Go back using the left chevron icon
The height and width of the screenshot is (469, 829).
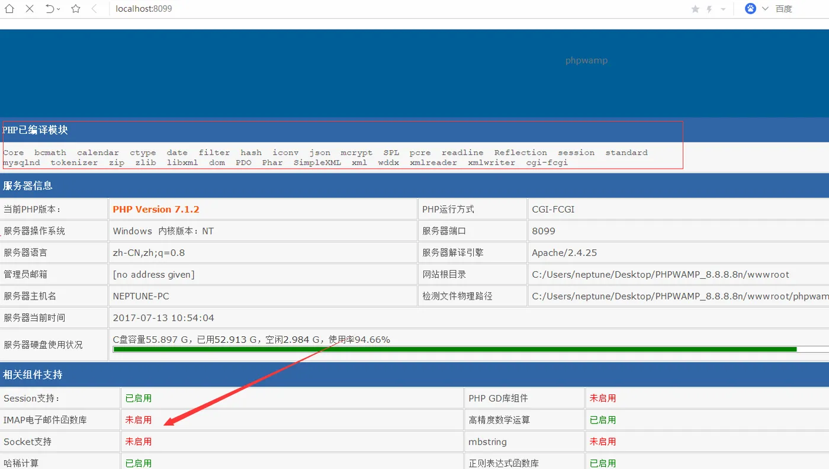coord(95,9)
